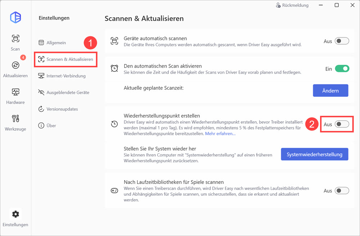Click the Einstellungen gear icon
This screenshot has height=236, width=360.
(15, 214)
